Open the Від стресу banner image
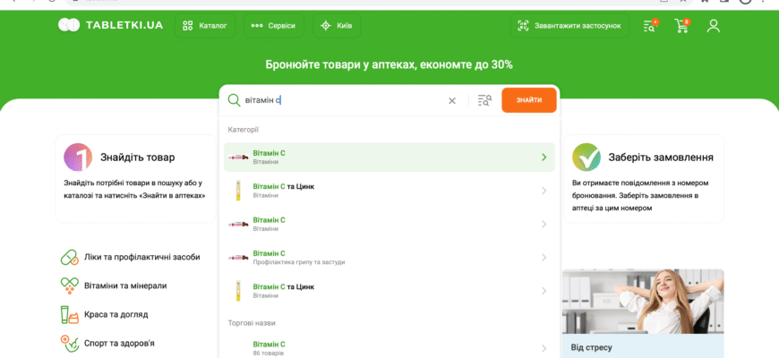The height and width of the screenshot is (358, 779). pos(643,302)
